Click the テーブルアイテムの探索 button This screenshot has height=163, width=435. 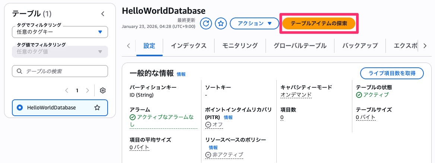(x=319, y=23)
